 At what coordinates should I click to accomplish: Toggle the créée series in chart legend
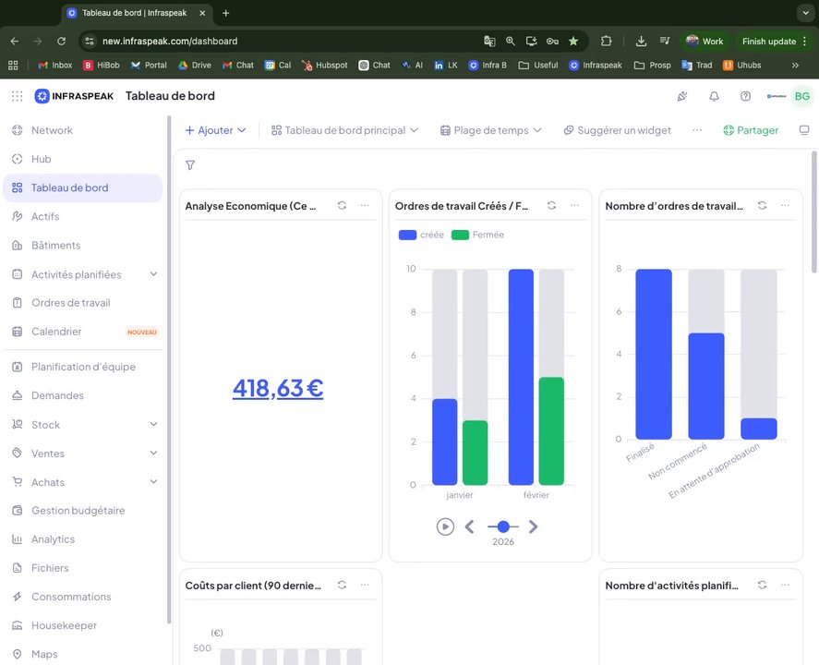click(x=421, y=236)
